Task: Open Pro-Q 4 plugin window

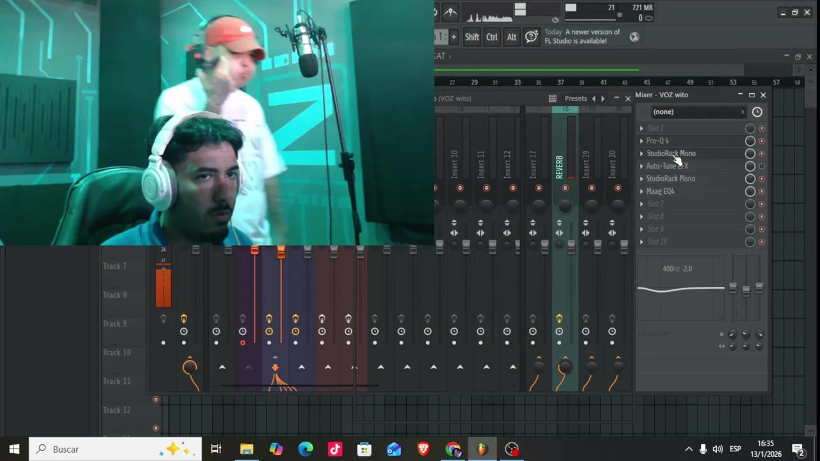Action: click(x=657, y=141)
